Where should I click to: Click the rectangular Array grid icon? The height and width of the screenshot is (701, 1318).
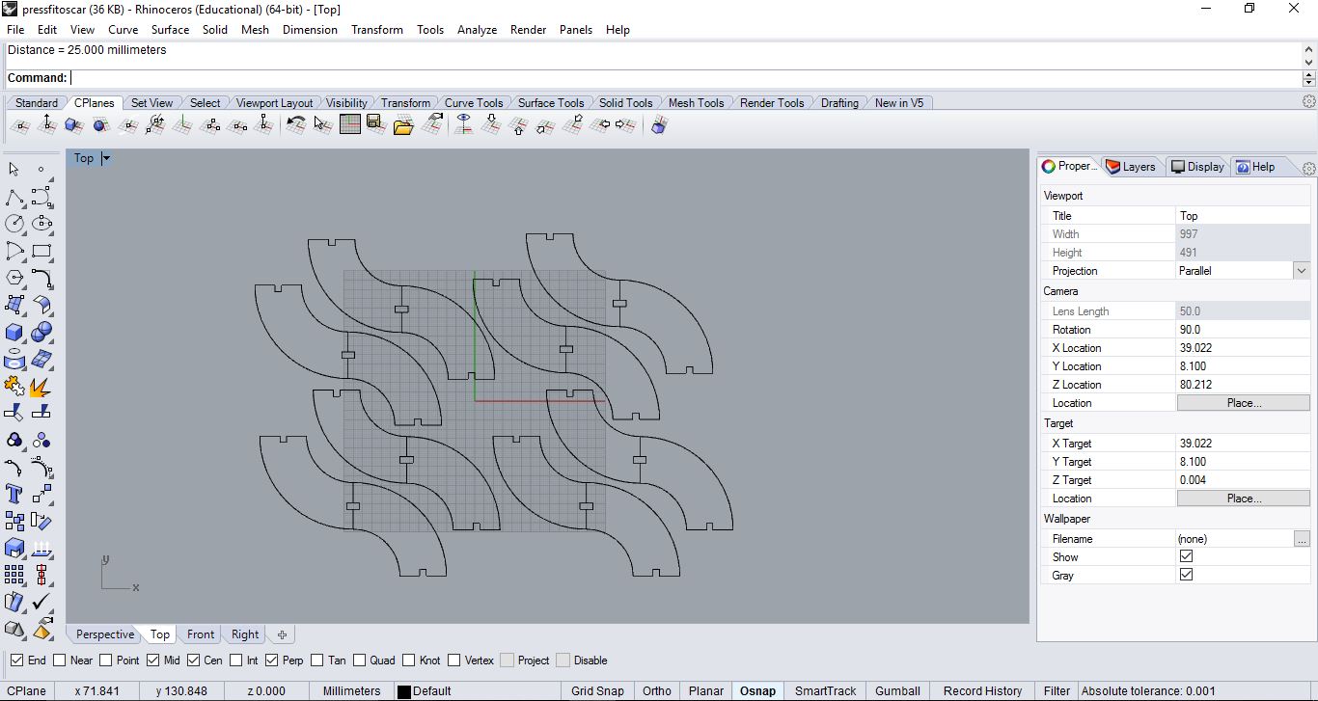14,576
